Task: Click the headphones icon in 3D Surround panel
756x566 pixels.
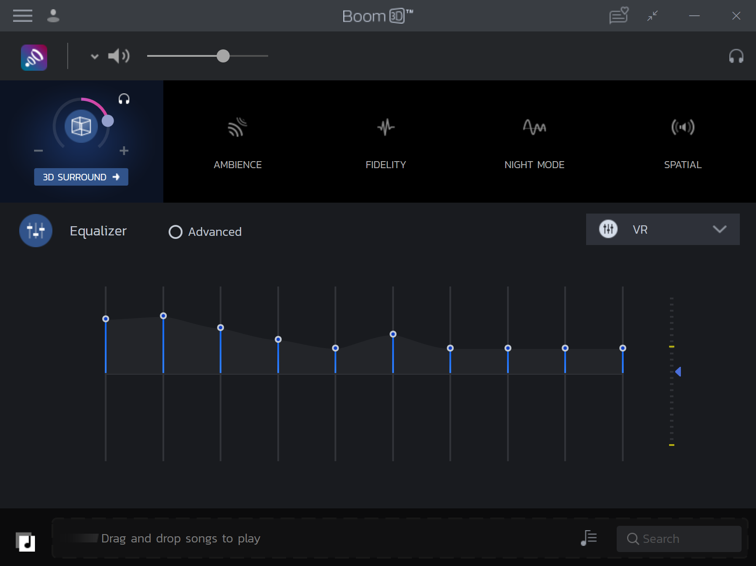Action: [x=124, y=99]
